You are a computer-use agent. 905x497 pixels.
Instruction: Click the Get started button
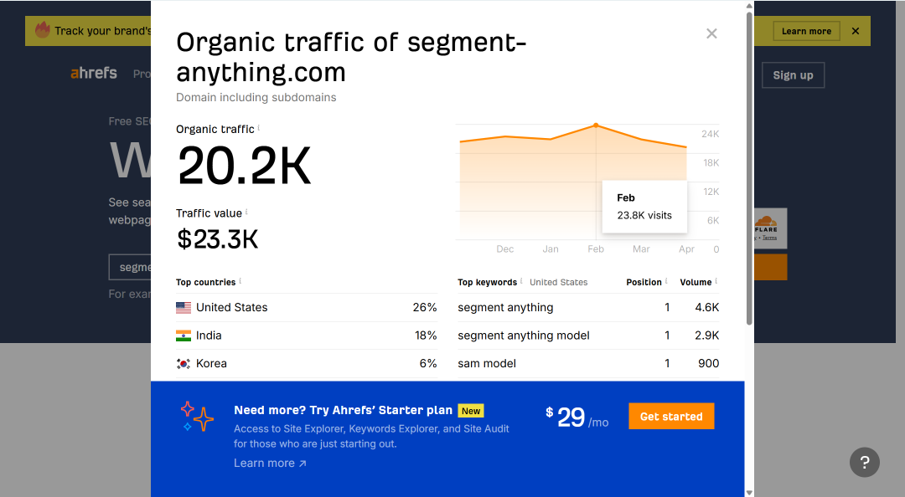(671, 417)
